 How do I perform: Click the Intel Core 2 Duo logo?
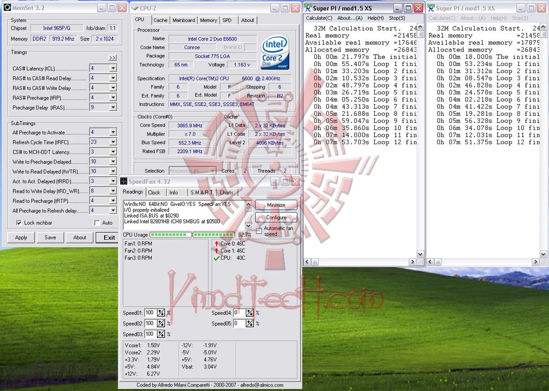[275, 52]
